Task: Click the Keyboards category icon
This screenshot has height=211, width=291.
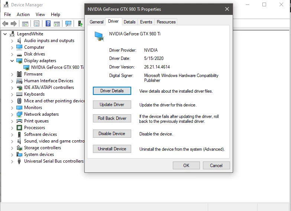Action: point(19,94)
